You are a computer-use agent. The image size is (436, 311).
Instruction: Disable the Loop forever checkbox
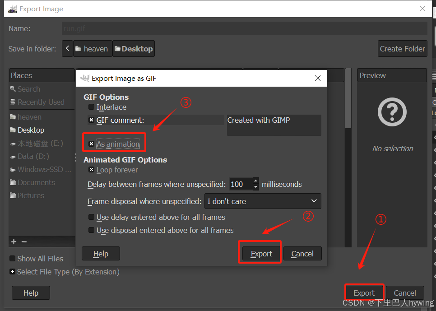[x=91, y=169]
